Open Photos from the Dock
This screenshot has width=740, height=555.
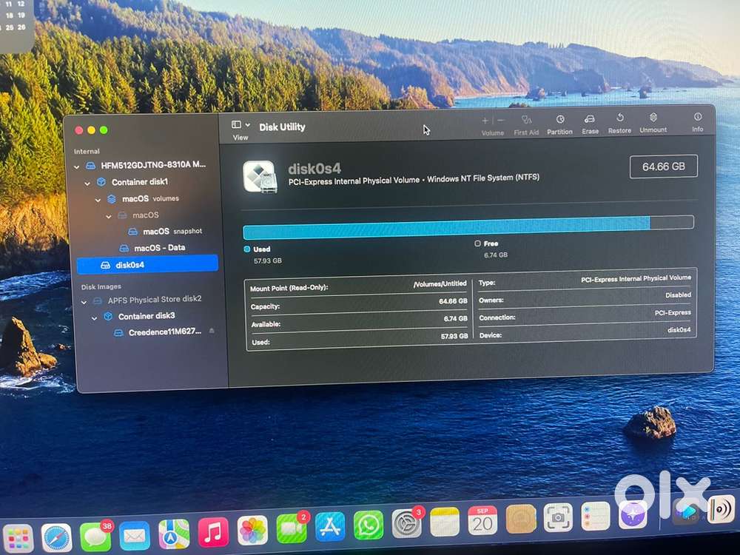pos(252,531)
